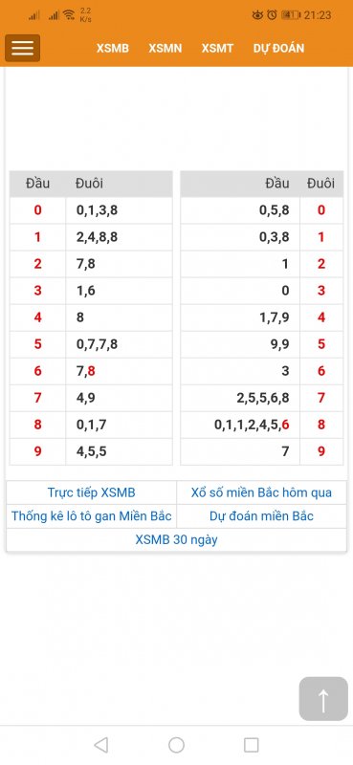Switch to the XSMN tab
353x765 pixels.
tap(165, 49)
